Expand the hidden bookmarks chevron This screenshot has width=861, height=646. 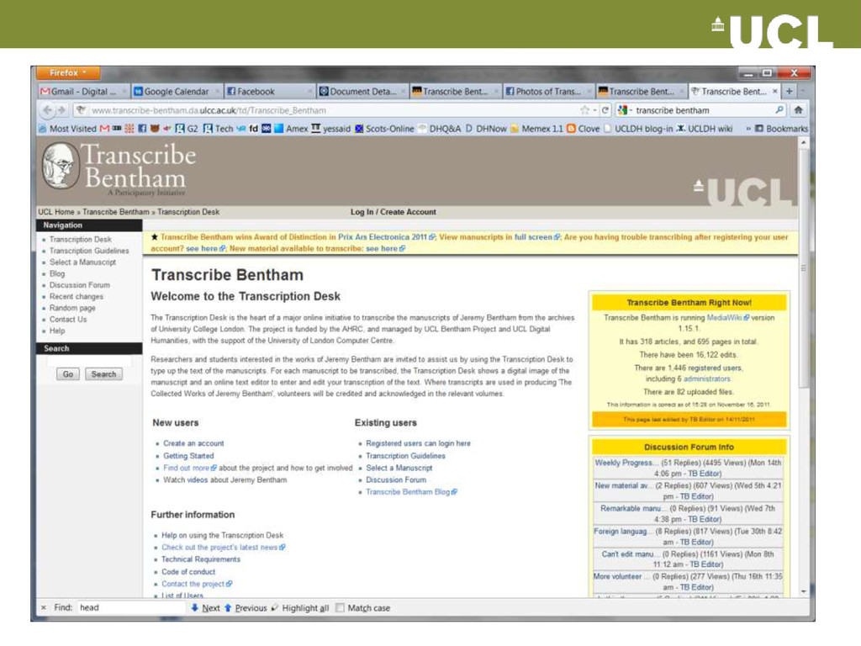coord(747,129)
